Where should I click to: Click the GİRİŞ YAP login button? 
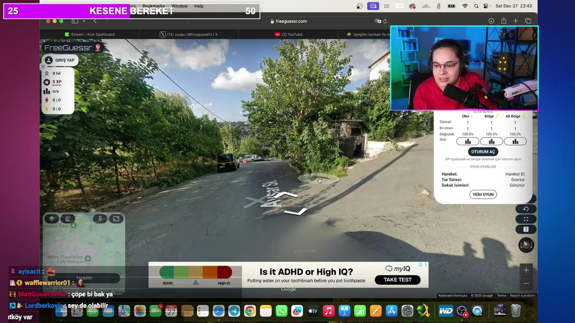click(x=60, y=60)
